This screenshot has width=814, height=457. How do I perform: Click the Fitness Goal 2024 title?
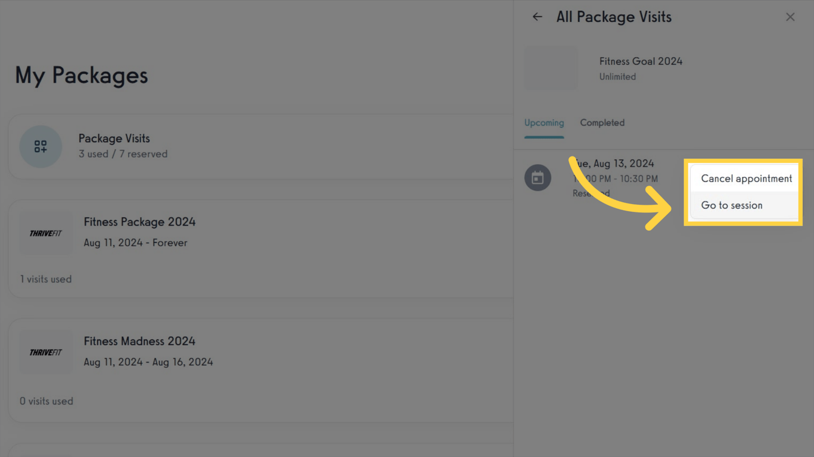641,61
